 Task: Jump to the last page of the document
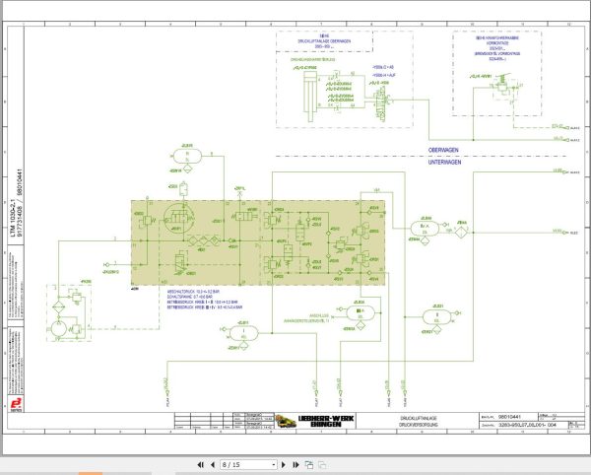tap(295, 465)
